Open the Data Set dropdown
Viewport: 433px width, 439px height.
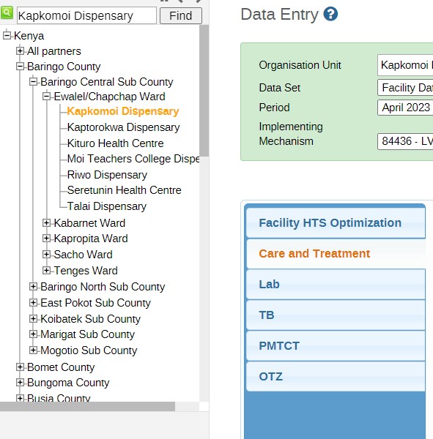(x=405, y=88)
